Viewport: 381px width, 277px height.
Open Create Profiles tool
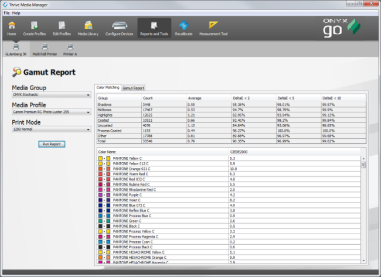point(34,29)
